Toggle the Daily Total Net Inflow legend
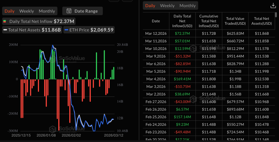 [39, 21]
